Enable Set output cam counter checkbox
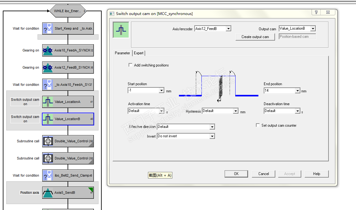This screenshot has width=356, height=210. click(258, 125)
